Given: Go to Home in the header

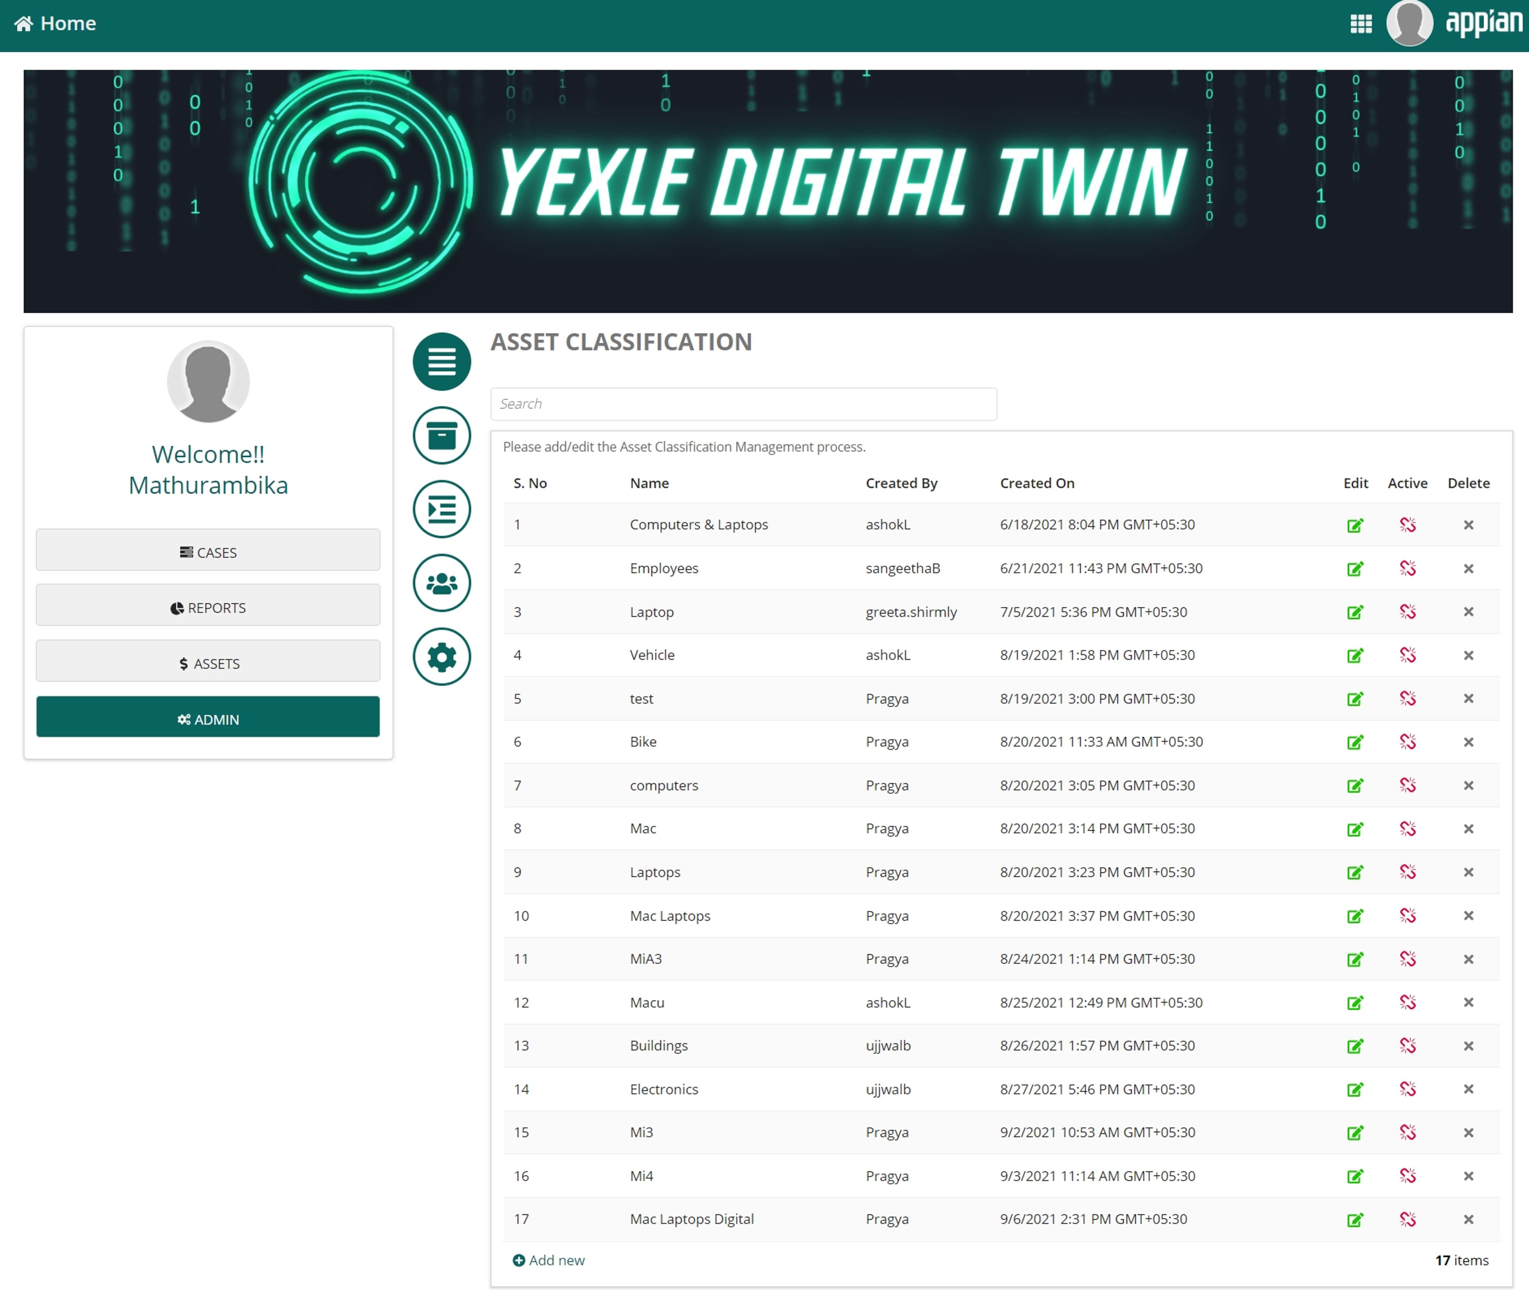Looking at the screenshot, I should pos(55,23).
